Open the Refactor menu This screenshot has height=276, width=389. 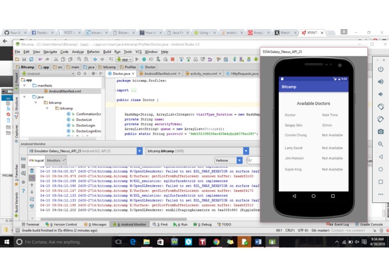93,52
